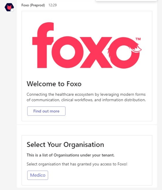Click the Foxo bot avatar icon

(9, 7)
